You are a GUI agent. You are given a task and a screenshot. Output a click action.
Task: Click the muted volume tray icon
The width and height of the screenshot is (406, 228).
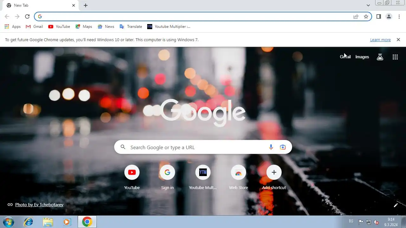(377, 222)
